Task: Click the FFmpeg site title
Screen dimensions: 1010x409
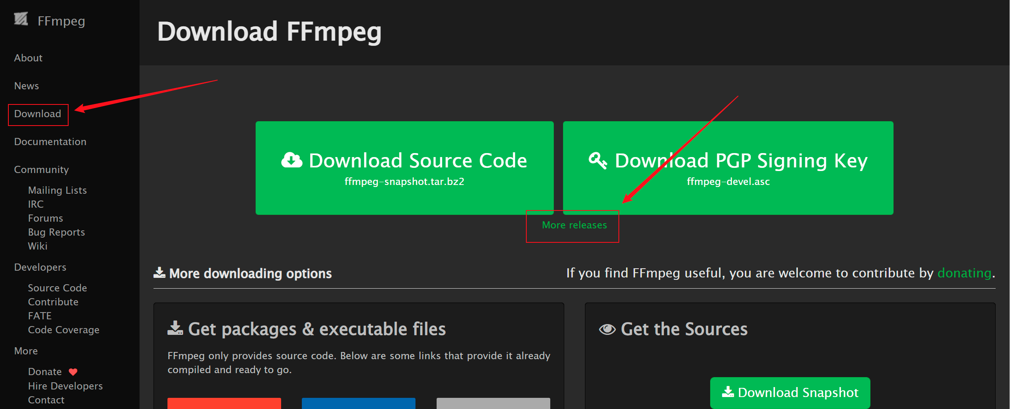Action: (x=61, y=21)
